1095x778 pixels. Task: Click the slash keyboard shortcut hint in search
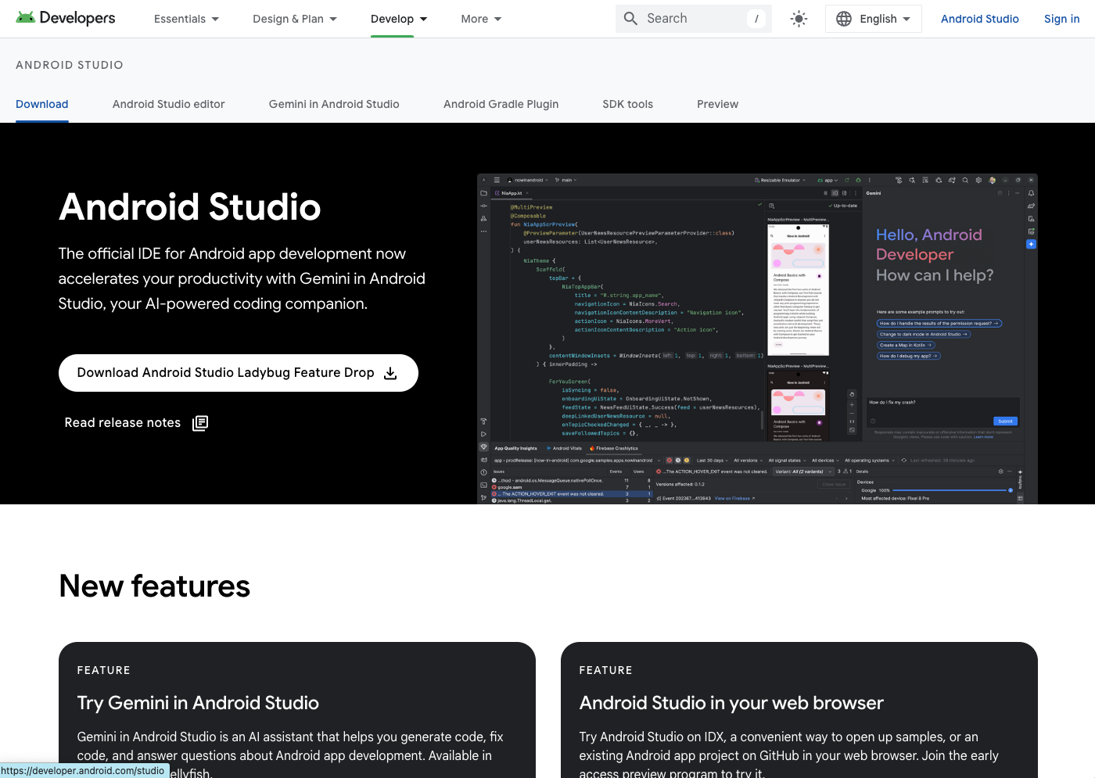[x=756, y=19]
